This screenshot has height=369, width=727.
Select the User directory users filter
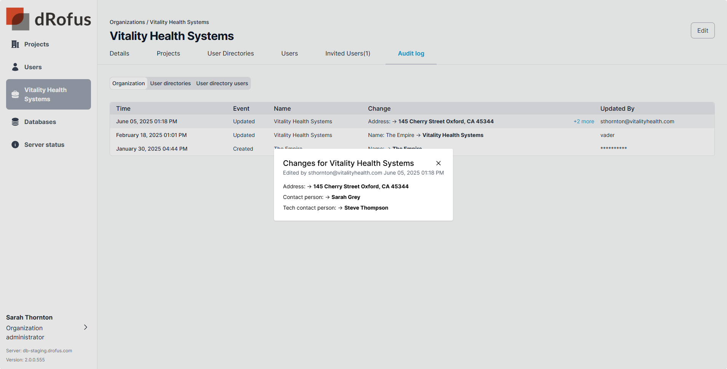tap(222, 83)
